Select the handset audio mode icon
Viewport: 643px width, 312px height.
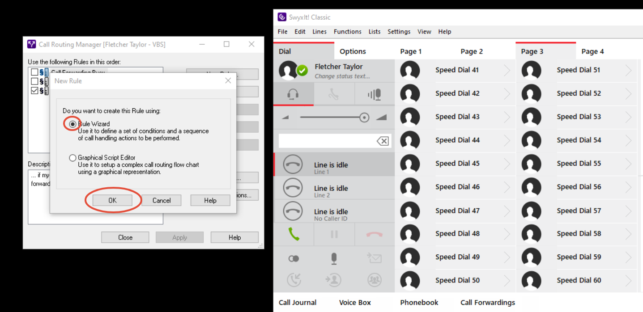tap(334, 94)
